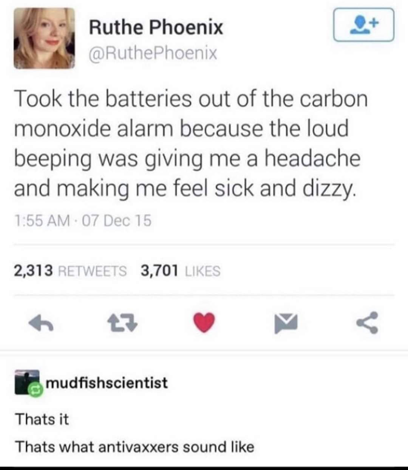Open the Ruthe Phoenix display name
Image resolution: width=408 pixels, height=470 pixels.
pos(156,27)
